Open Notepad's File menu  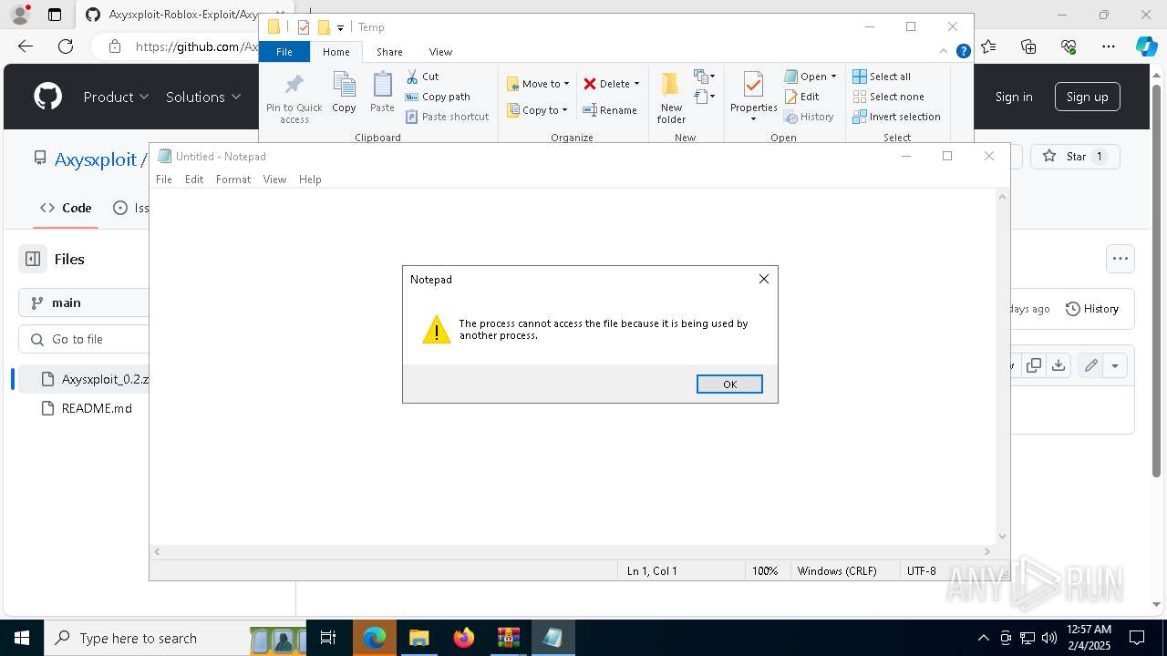pos(164,179)
